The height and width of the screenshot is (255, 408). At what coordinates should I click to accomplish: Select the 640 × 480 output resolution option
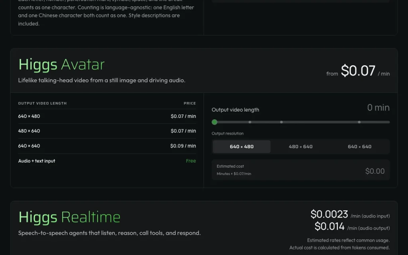point(241,147)
